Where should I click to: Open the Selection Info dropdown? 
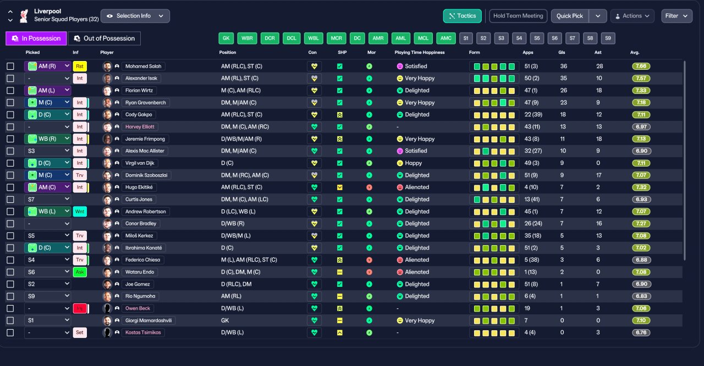pyautogui.click(x=135, y=16)
